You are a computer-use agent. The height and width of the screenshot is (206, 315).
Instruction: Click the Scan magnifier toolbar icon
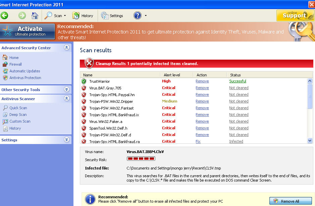(x=48, y=15)
